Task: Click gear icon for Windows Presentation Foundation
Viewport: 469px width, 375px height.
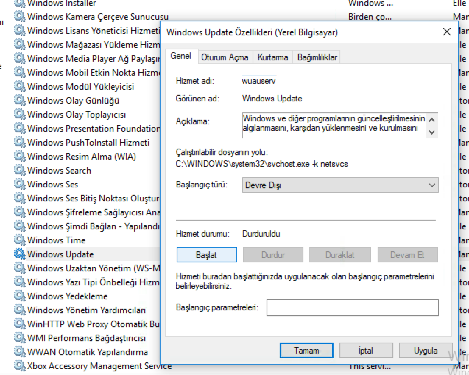Action: [x=20, y=128]
